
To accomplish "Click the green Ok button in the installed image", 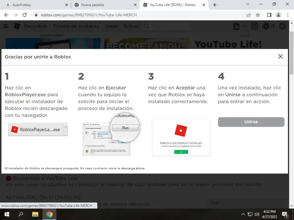I will [x=181, y=152].
